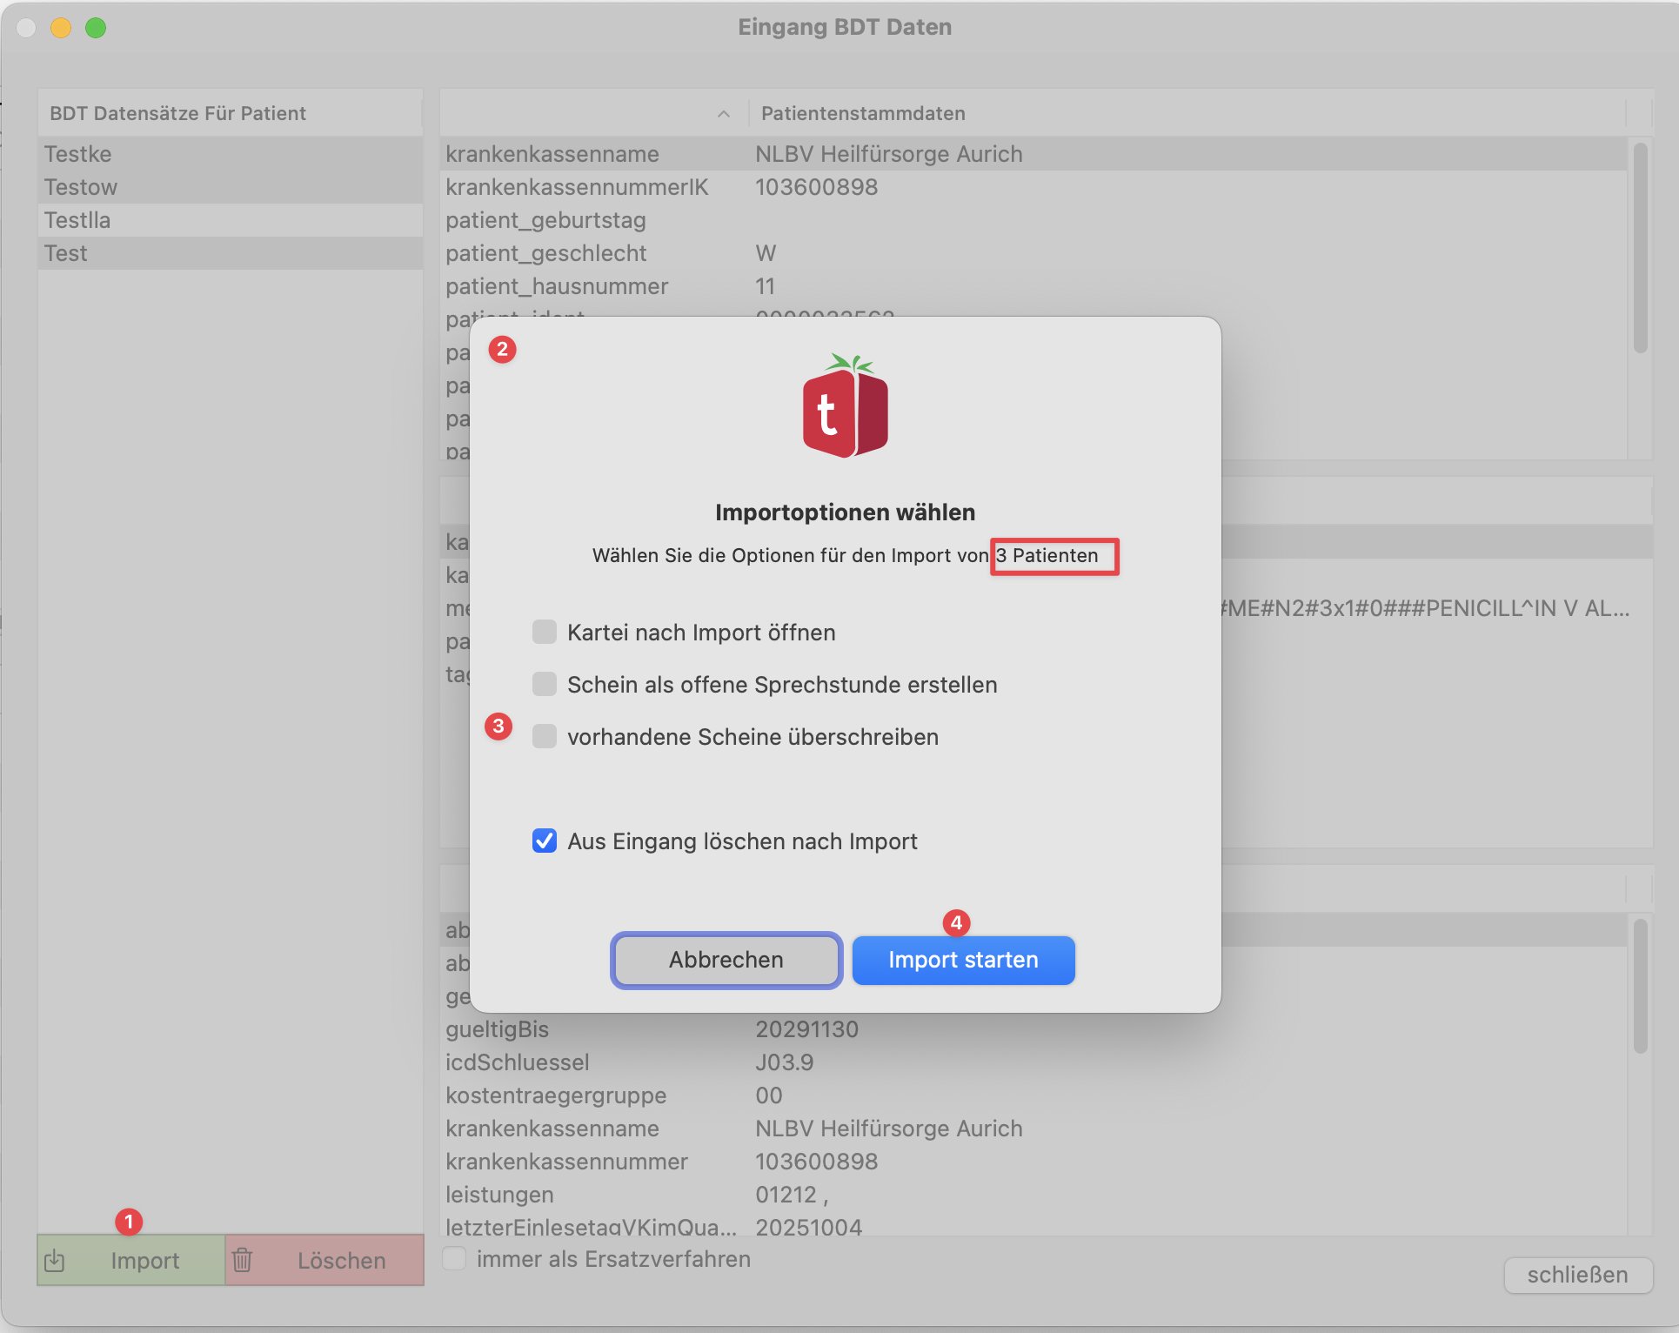Enable immer als Ersatzverfahren checkbox
Viewport: 1679px width, 1333px height.
[454, 1258]
